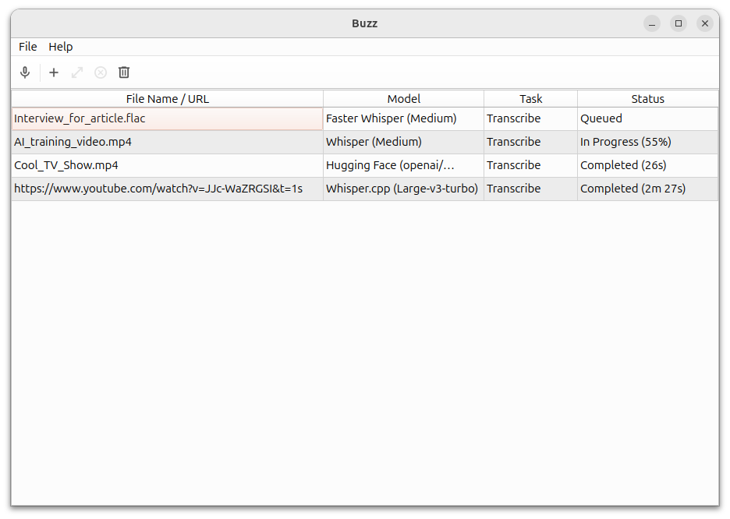This screenshot has height=519, width=730.
Task: Select the AI_training_video.mp4 entry
Action: pyautogui.click(x=73, y=142)
